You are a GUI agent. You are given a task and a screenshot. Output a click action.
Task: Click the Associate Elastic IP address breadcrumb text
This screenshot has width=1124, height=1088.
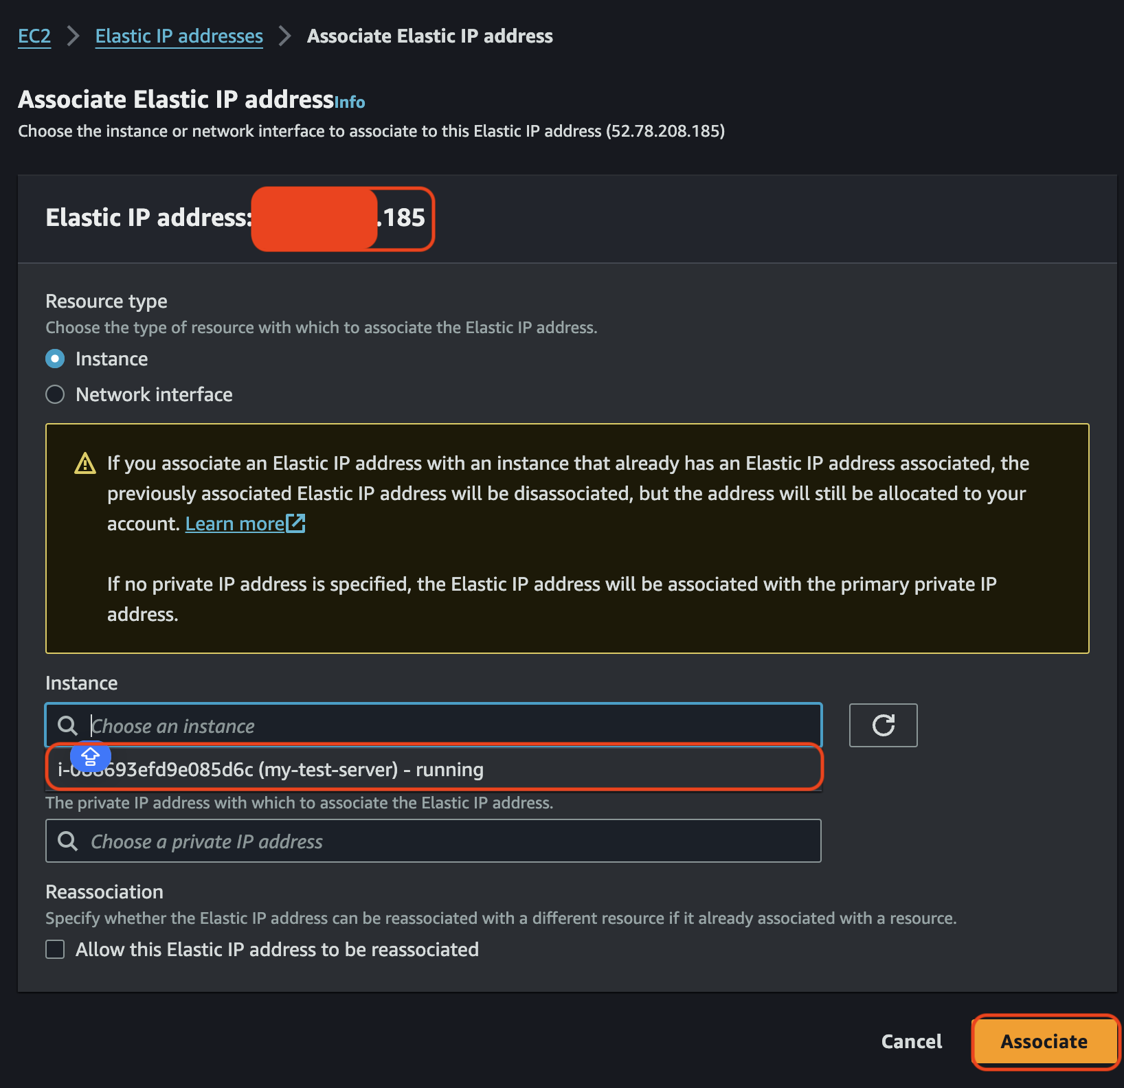click(x=429, y=36)
